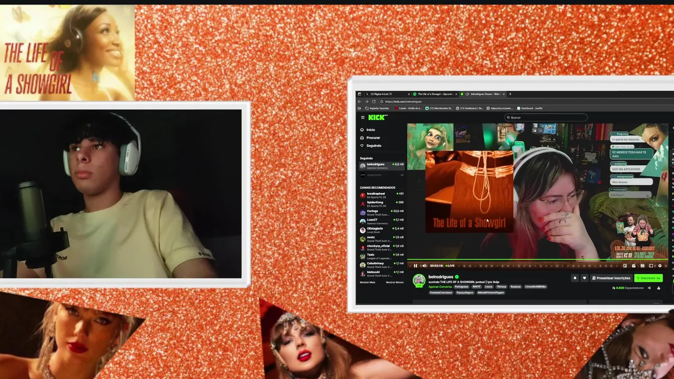
Task: Close the belrodrigues Stream tab
Action: pyautogui.click(x=504, y=94)
